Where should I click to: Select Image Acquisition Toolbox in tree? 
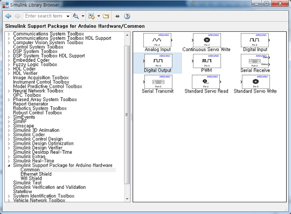point(41,78)
